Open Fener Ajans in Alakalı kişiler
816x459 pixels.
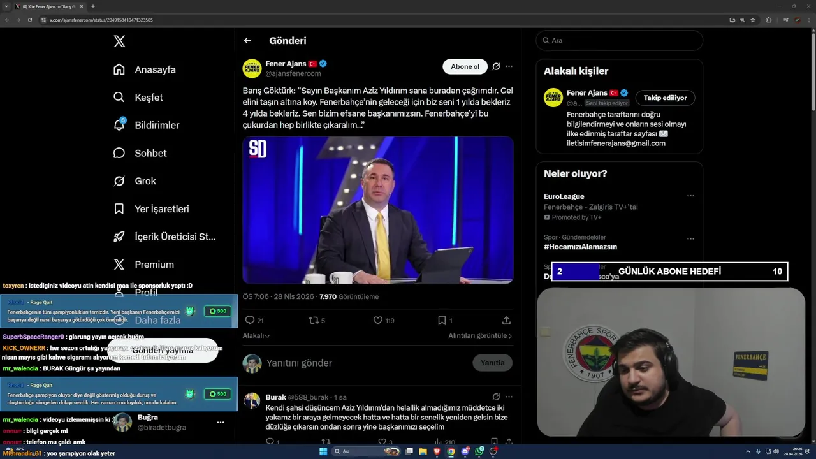pos(586,92)
